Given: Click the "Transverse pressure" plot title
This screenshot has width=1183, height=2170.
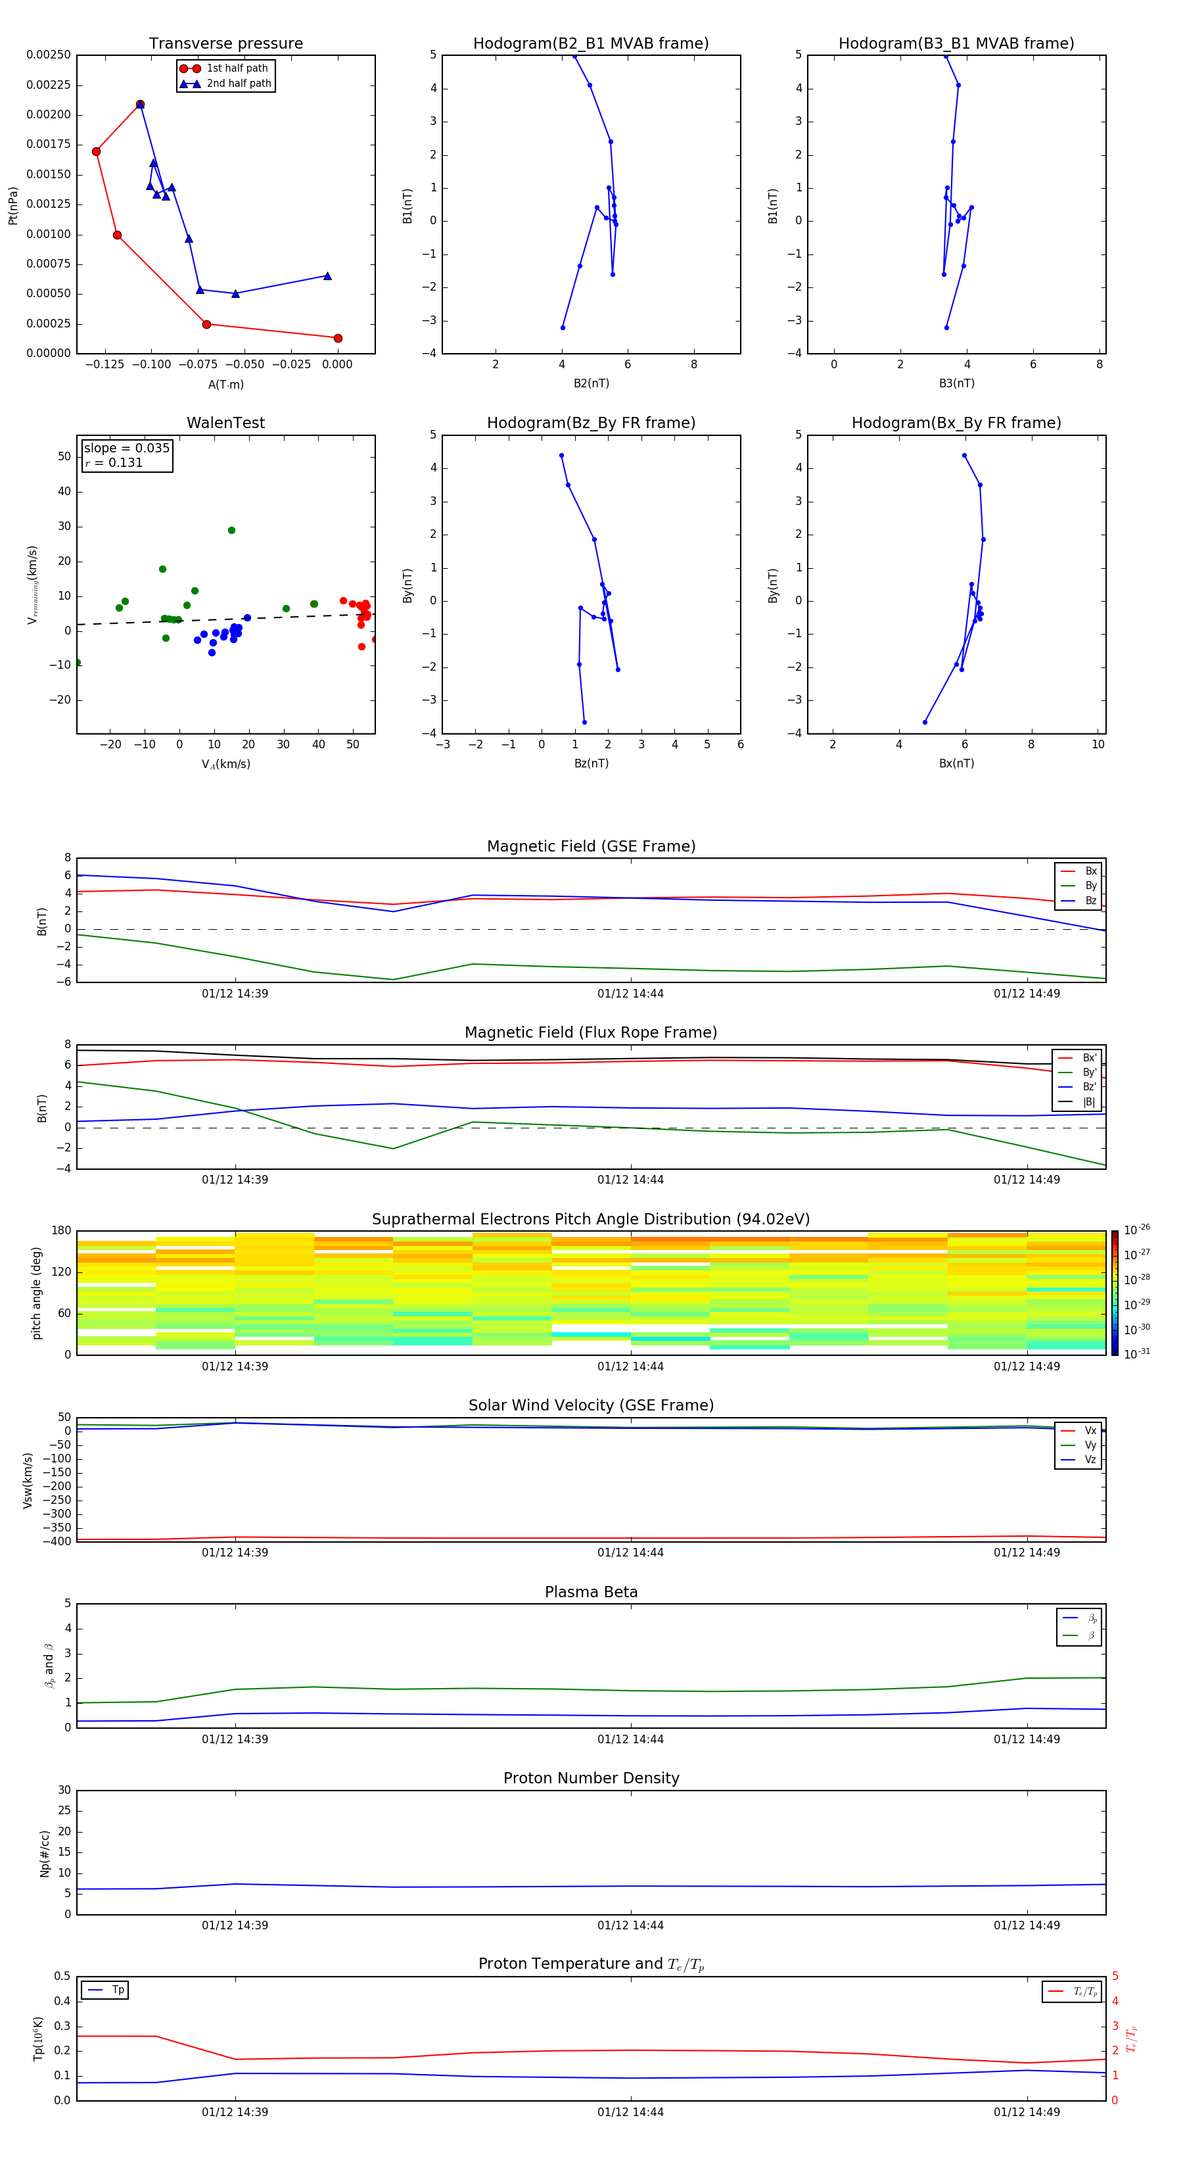Looking at the screenshot, I should 225,43.
